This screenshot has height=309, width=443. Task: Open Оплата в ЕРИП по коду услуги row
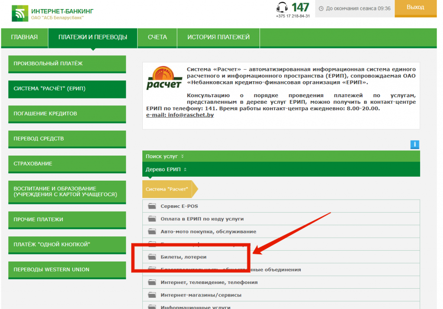click(281, 219)
